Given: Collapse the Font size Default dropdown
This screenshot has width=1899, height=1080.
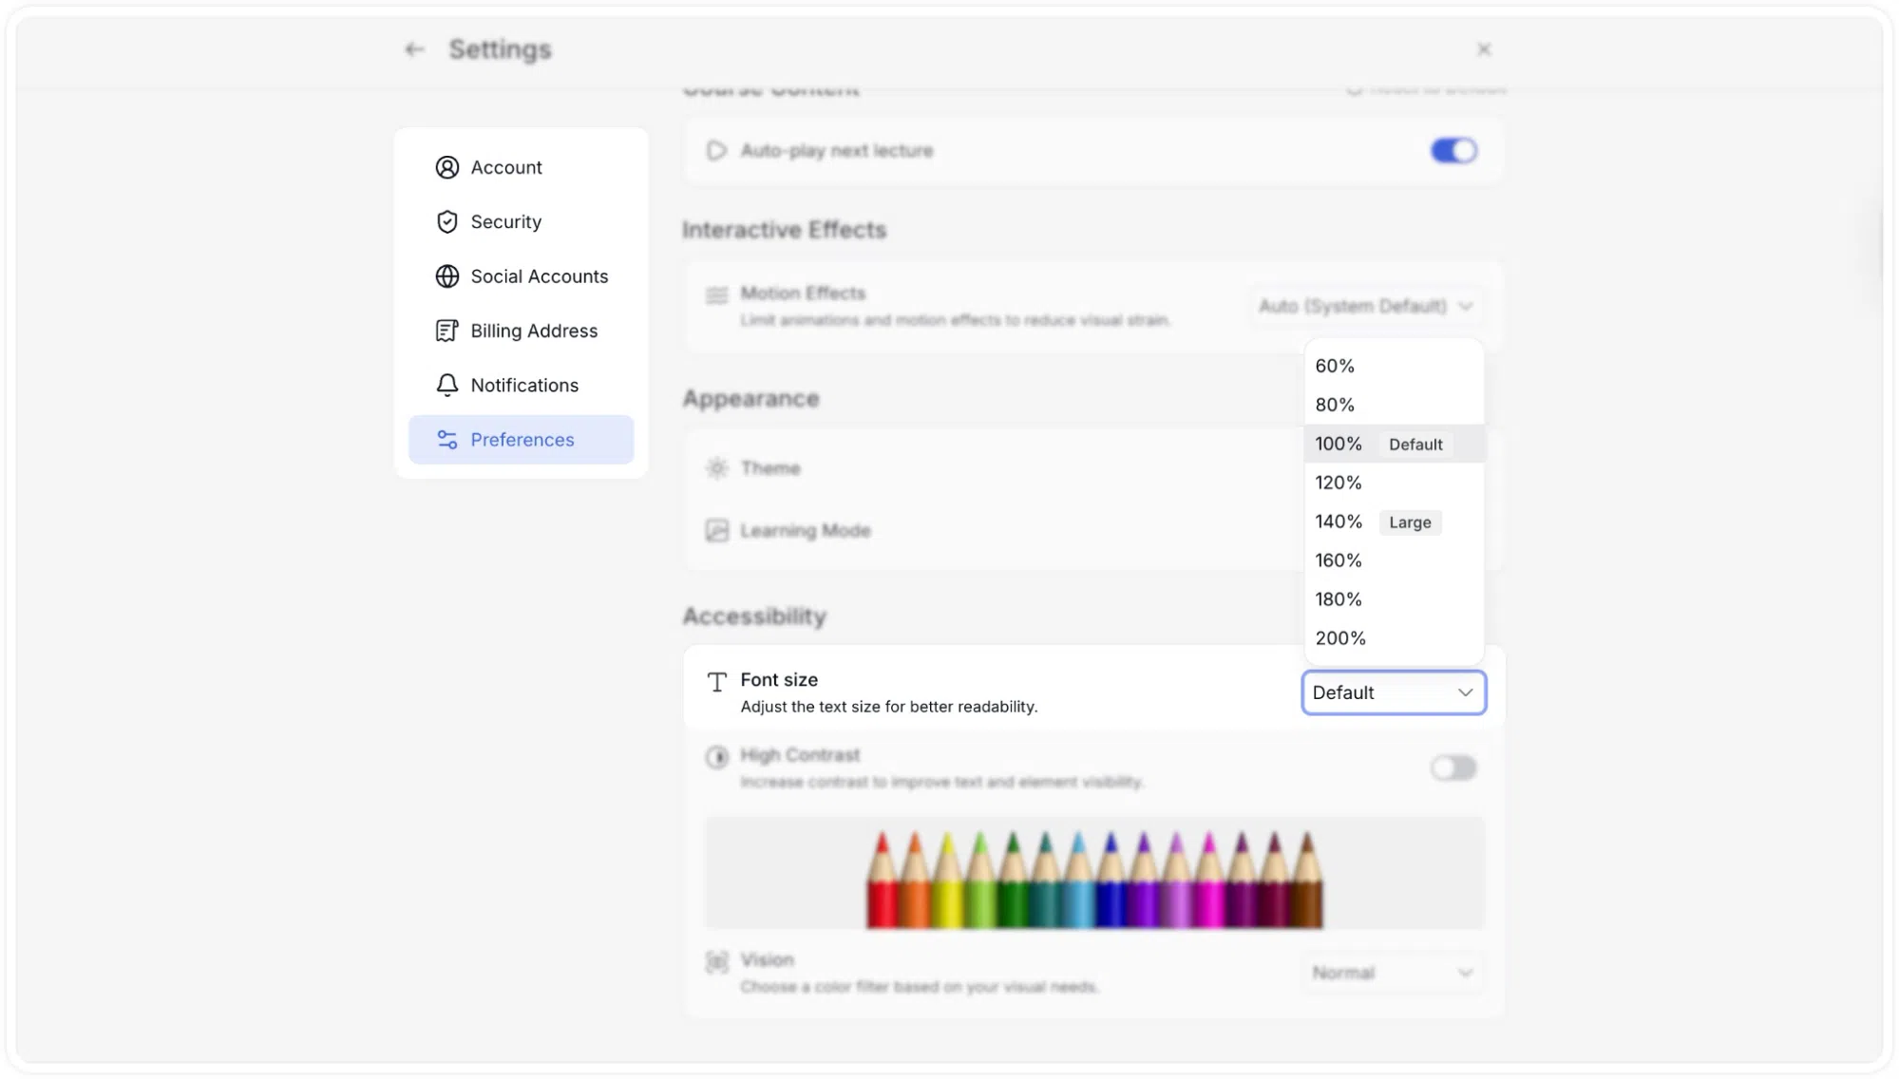Looking at the screenshot, I should (1394, 692).
